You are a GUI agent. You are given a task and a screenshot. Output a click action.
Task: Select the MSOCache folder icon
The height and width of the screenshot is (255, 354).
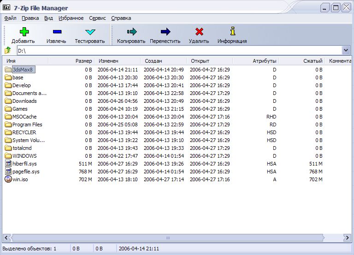(8, 117)
